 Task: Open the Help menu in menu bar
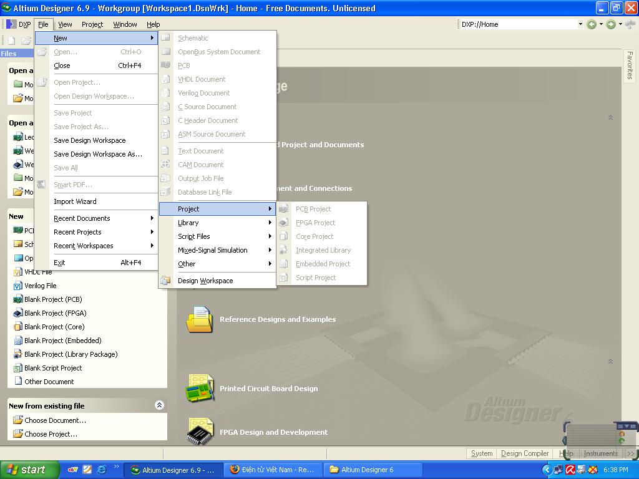pyautogui.click(x=154, y=24)
